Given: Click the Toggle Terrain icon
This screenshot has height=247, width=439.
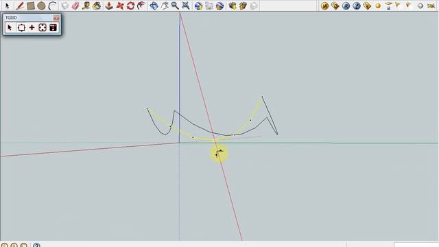Looking at the screenshot, I should coord(209,5).
